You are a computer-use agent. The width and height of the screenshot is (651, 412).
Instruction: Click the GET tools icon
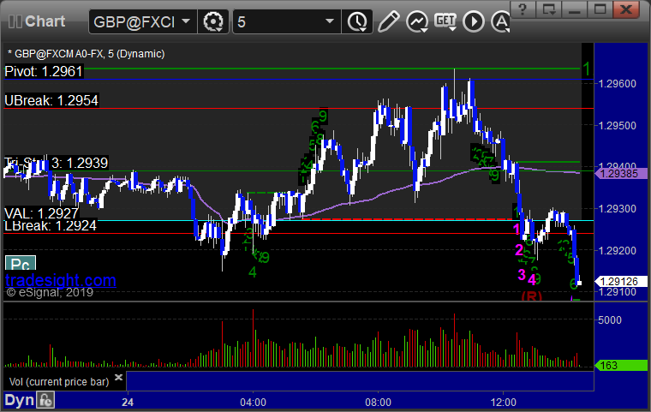point(445,21)
